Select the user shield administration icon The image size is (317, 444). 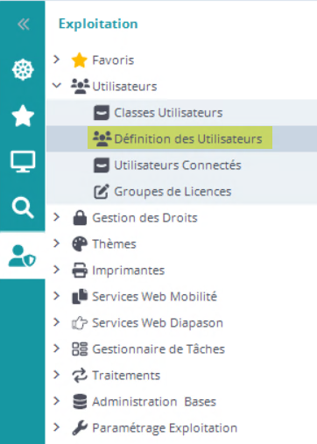coord(22,256)
